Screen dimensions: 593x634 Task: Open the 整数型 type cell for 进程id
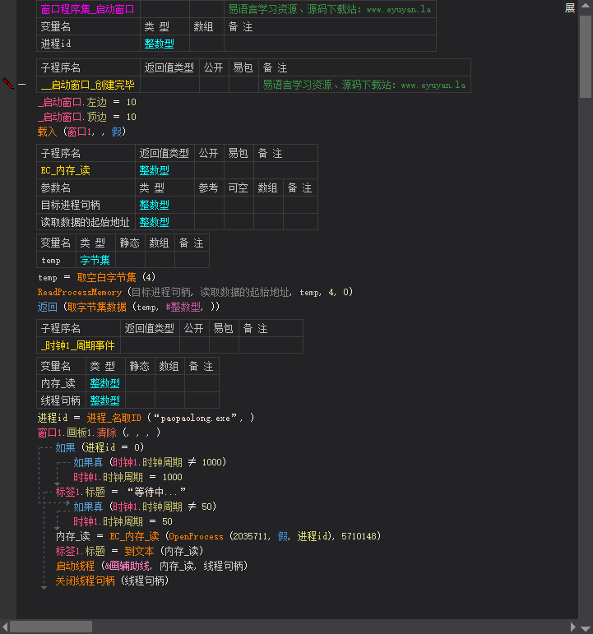click(x=164, y=44)
